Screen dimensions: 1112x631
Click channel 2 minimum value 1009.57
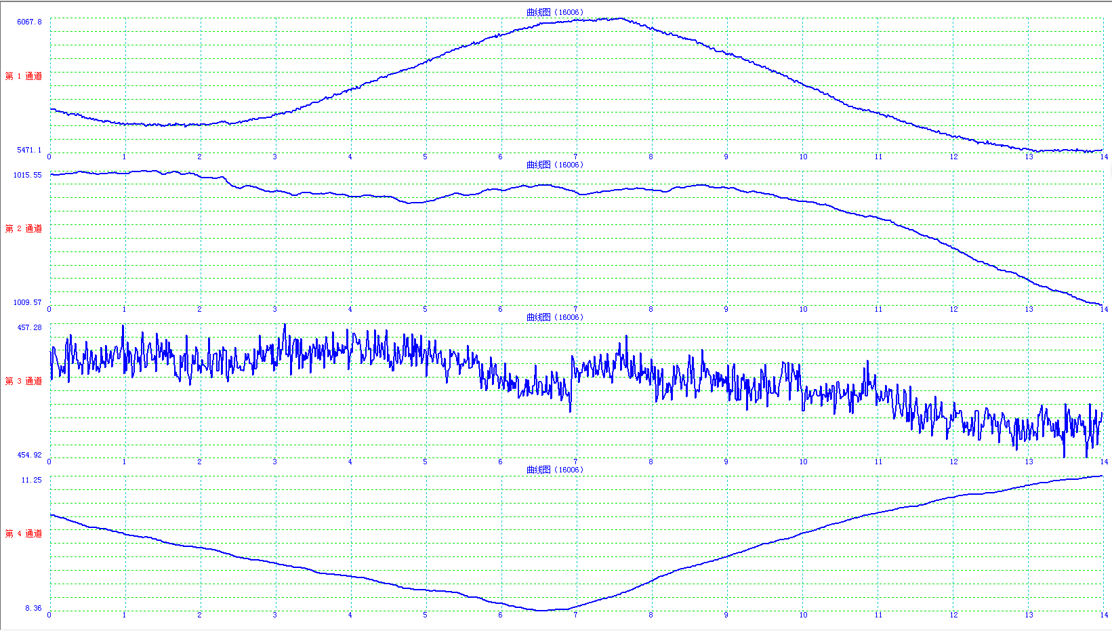(28, 302)
